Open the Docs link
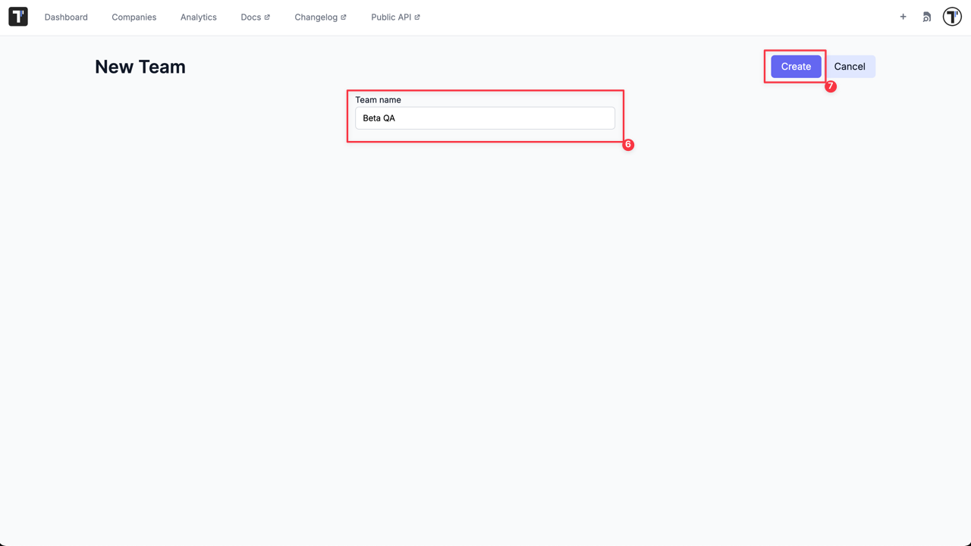971x546 pixels. 250,17
